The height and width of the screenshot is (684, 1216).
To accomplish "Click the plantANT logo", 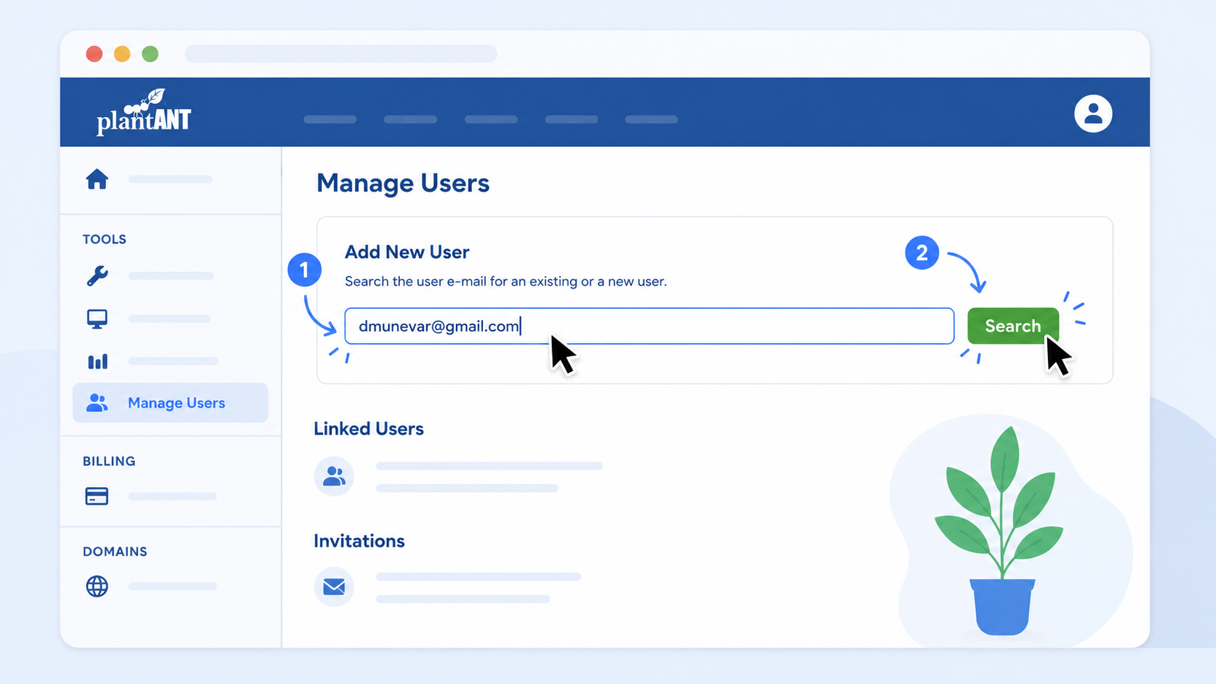I will [144, 113].
